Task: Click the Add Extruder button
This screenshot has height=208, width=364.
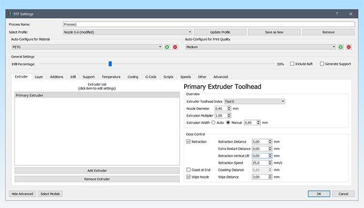Action: [97, 170]
